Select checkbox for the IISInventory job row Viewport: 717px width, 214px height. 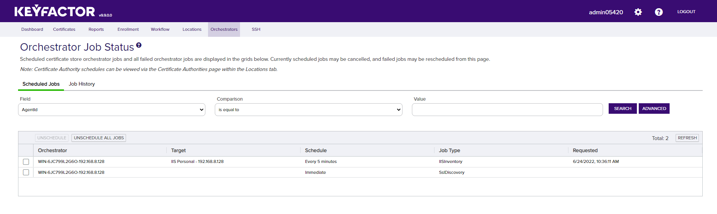[26, 162]
